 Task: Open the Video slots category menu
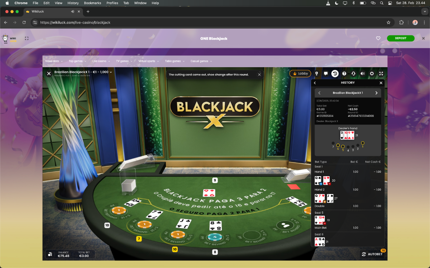54,61
